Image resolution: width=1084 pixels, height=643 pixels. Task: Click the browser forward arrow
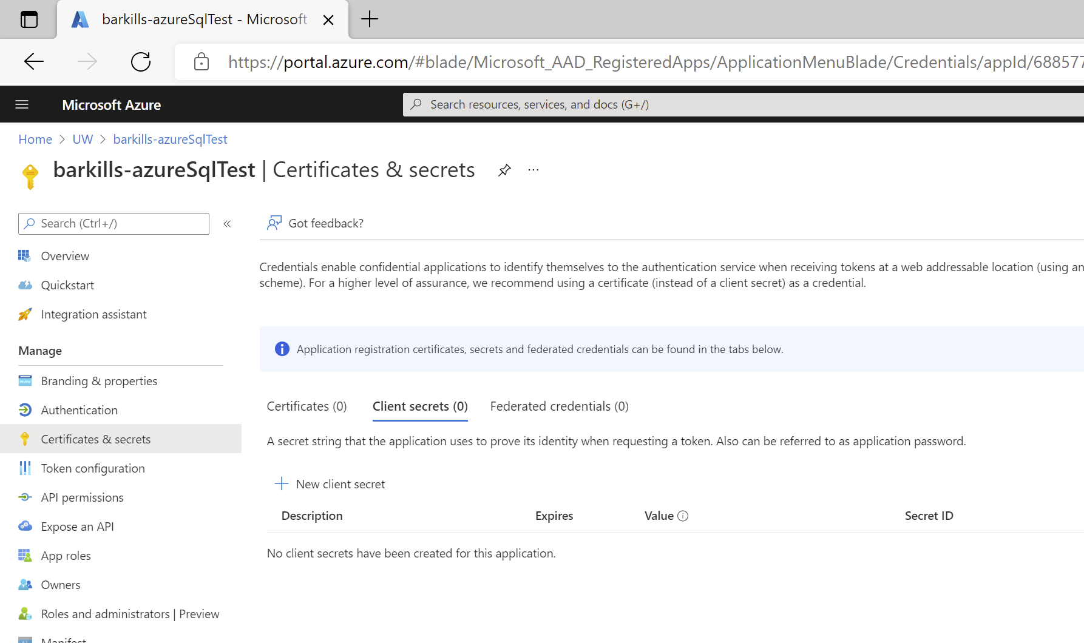[87, 61]
